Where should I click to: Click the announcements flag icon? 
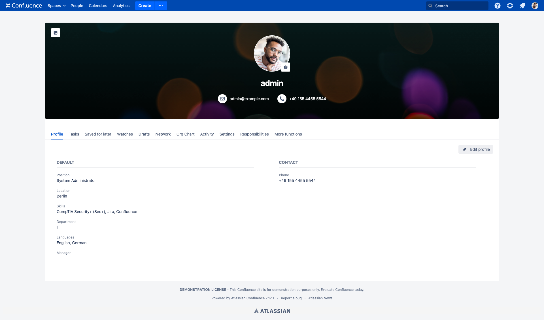pos(522,6)
